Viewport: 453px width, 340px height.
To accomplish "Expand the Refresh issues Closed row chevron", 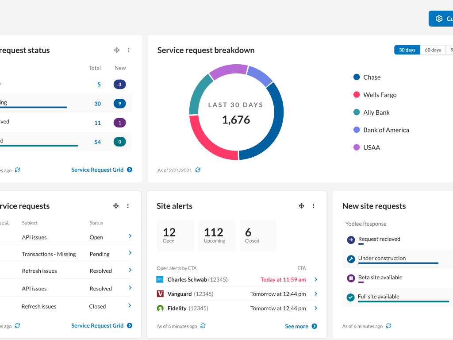I will (x=130, y=305).
